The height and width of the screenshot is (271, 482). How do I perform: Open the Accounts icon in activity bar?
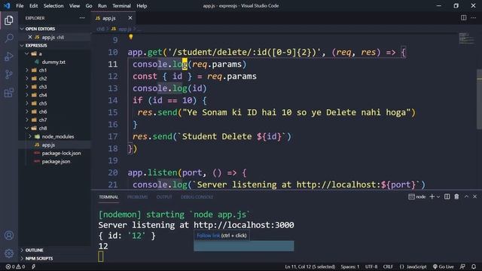(9, 236)
